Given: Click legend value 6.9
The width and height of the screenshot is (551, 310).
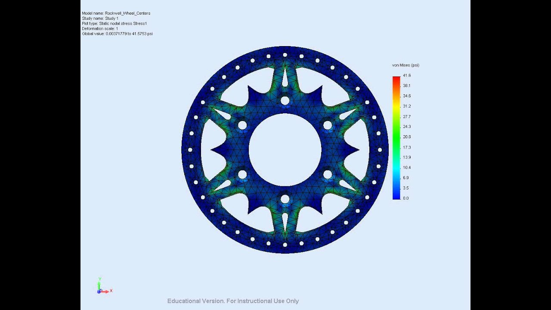Looking at the screenshot, I should 406,178.
